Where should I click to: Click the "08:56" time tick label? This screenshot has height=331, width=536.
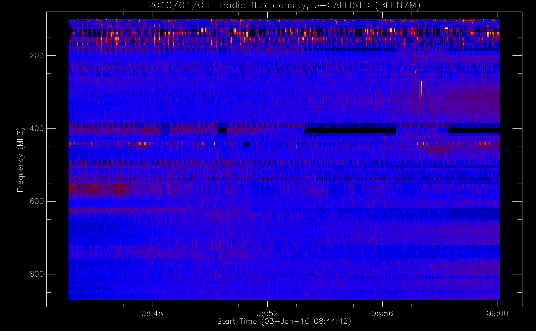(x=382, y=313)
